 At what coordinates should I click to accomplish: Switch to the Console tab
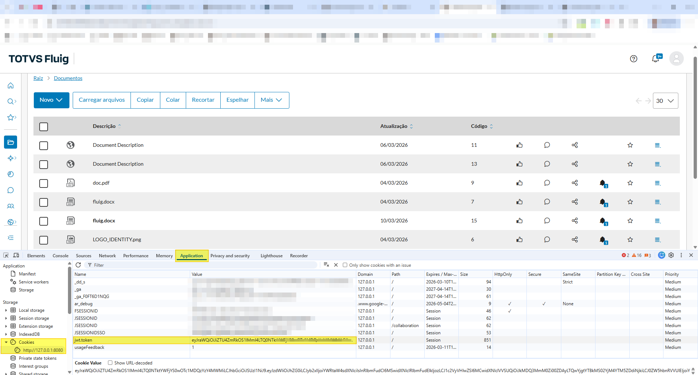pyautogui.click(x=60, y=255)
